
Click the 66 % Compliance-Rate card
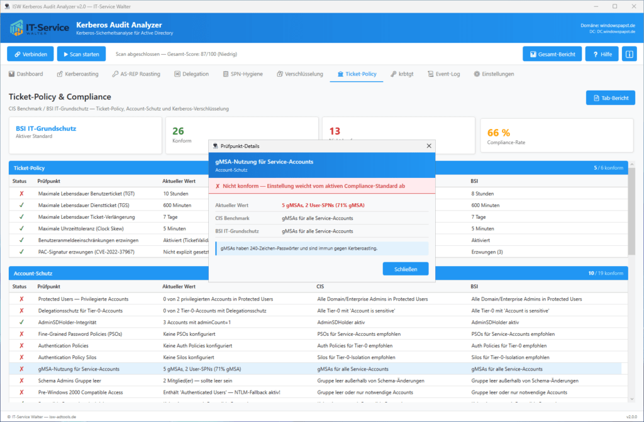tap(557, 136)
